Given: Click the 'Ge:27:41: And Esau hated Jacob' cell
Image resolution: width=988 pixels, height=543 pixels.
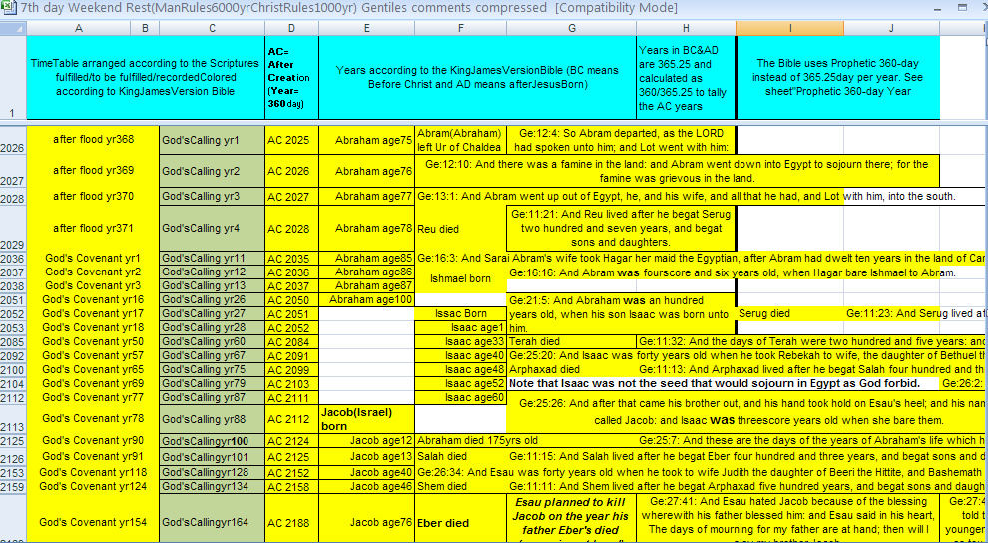Looking at the screenshot, I should [x=787, y=519].
